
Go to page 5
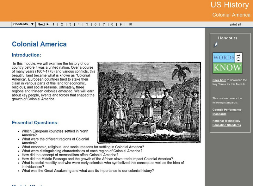(87, 24)
